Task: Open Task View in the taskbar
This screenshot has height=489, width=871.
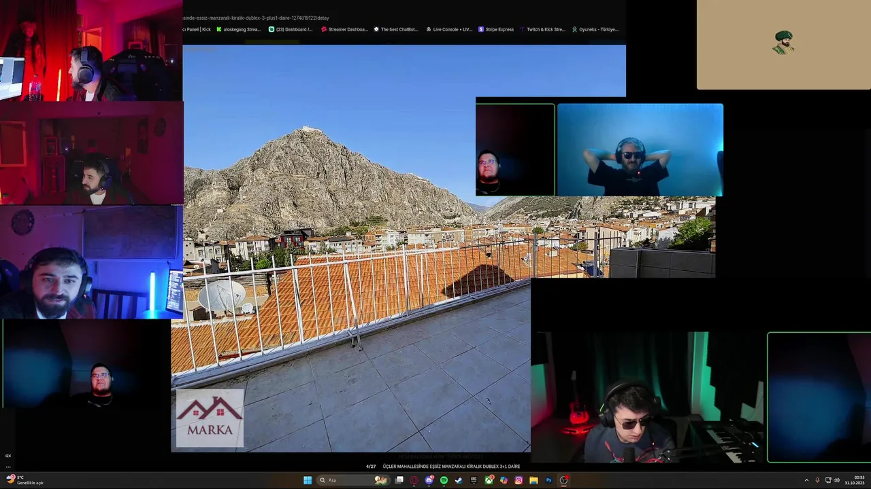Action: tap(399, 480)
